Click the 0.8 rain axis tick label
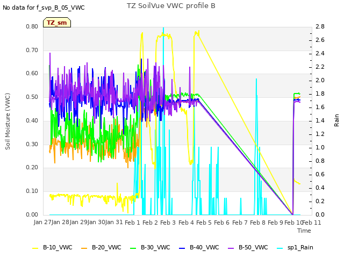The height and width of the screenshot is (258, 344). pyautogui.click(x=320, y=161)
